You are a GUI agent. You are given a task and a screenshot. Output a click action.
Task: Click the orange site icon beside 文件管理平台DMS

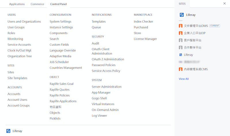click(181, 26)
